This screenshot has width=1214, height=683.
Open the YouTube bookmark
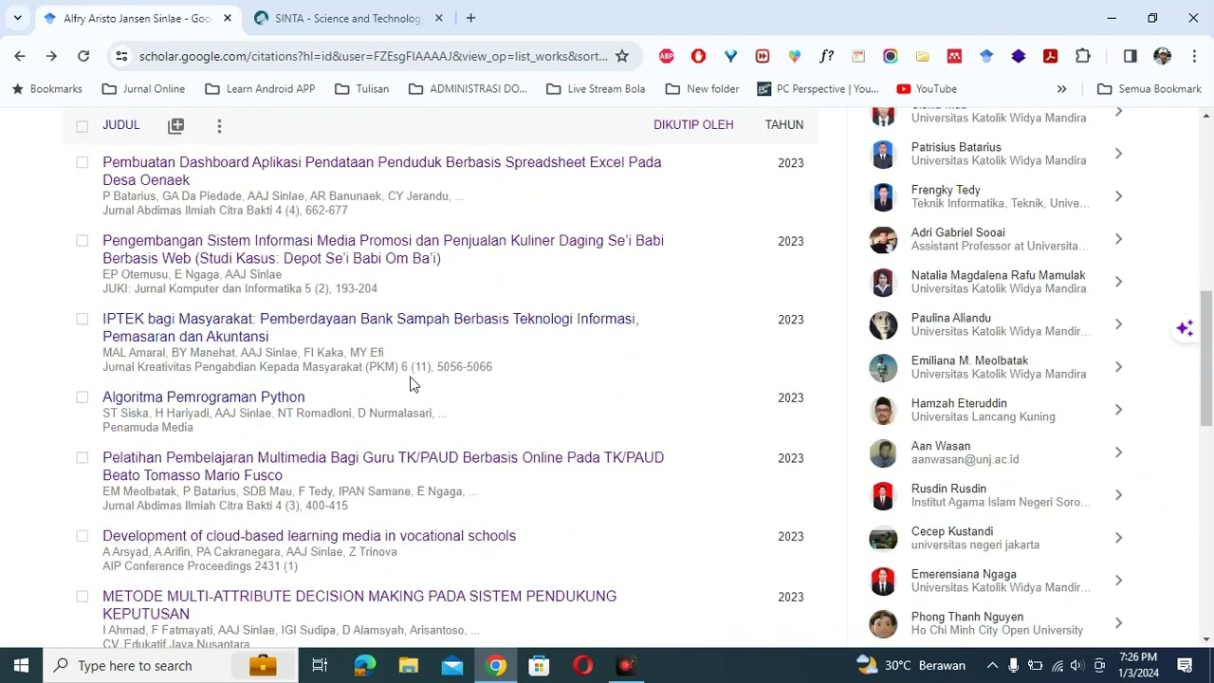click(x=927, y=88)
